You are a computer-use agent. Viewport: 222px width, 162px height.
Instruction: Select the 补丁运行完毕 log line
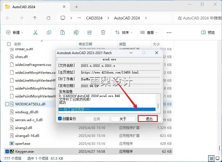pos(107,109)
